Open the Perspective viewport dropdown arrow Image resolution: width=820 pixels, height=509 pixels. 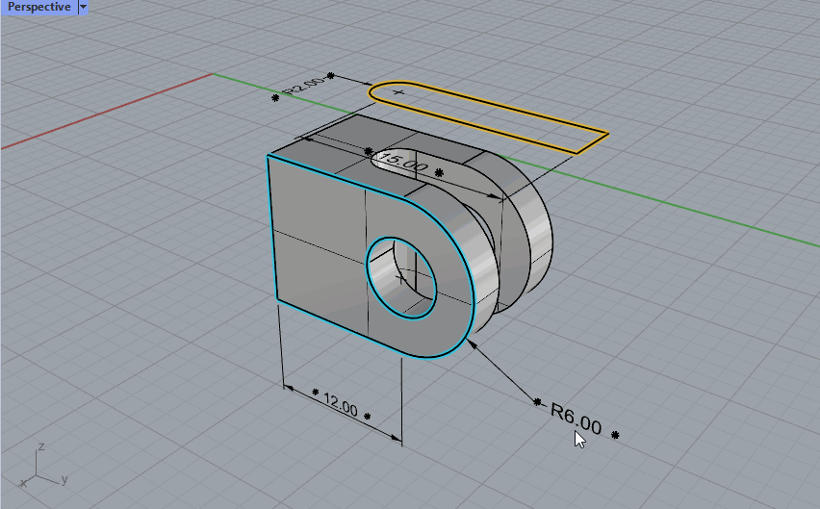coord(82,7)
